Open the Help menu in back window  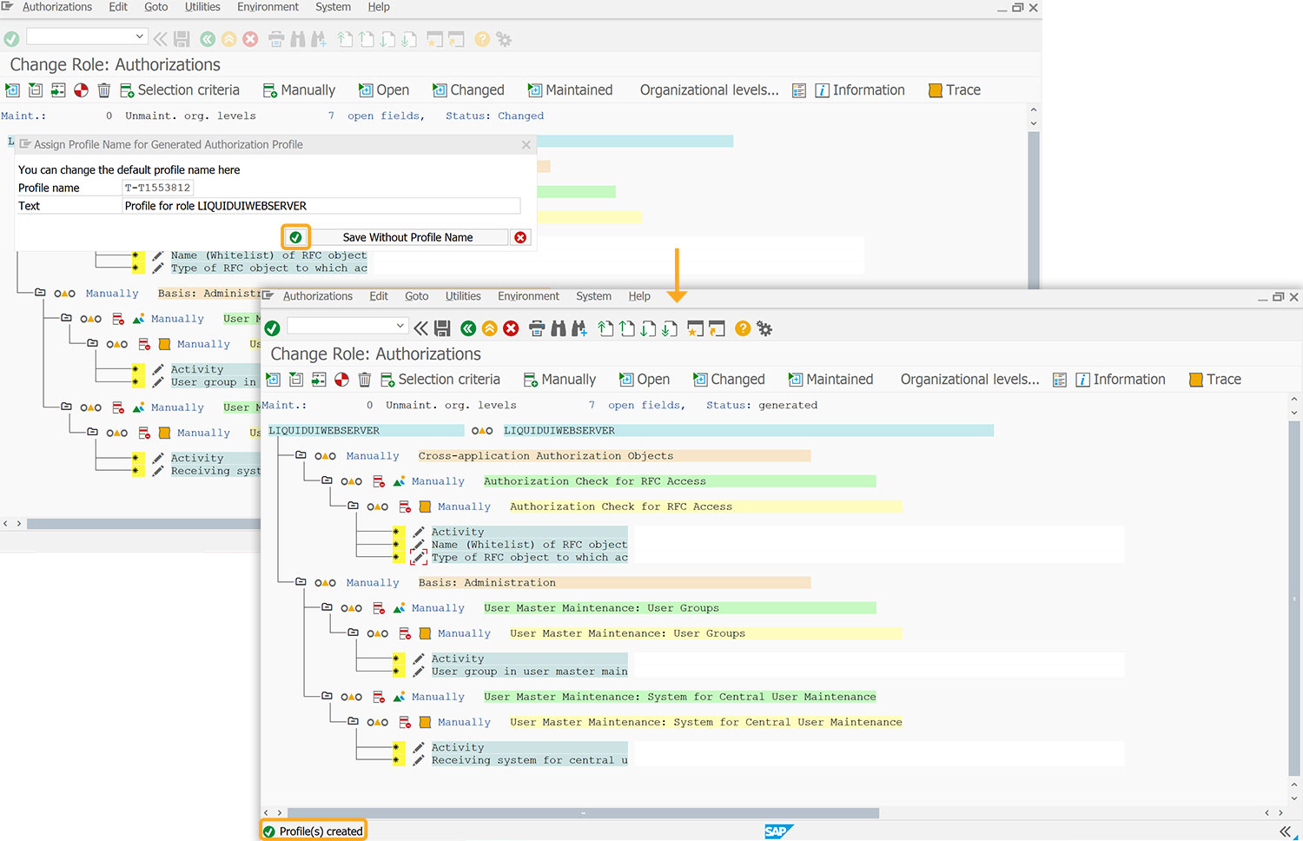[x=379, y=7]
